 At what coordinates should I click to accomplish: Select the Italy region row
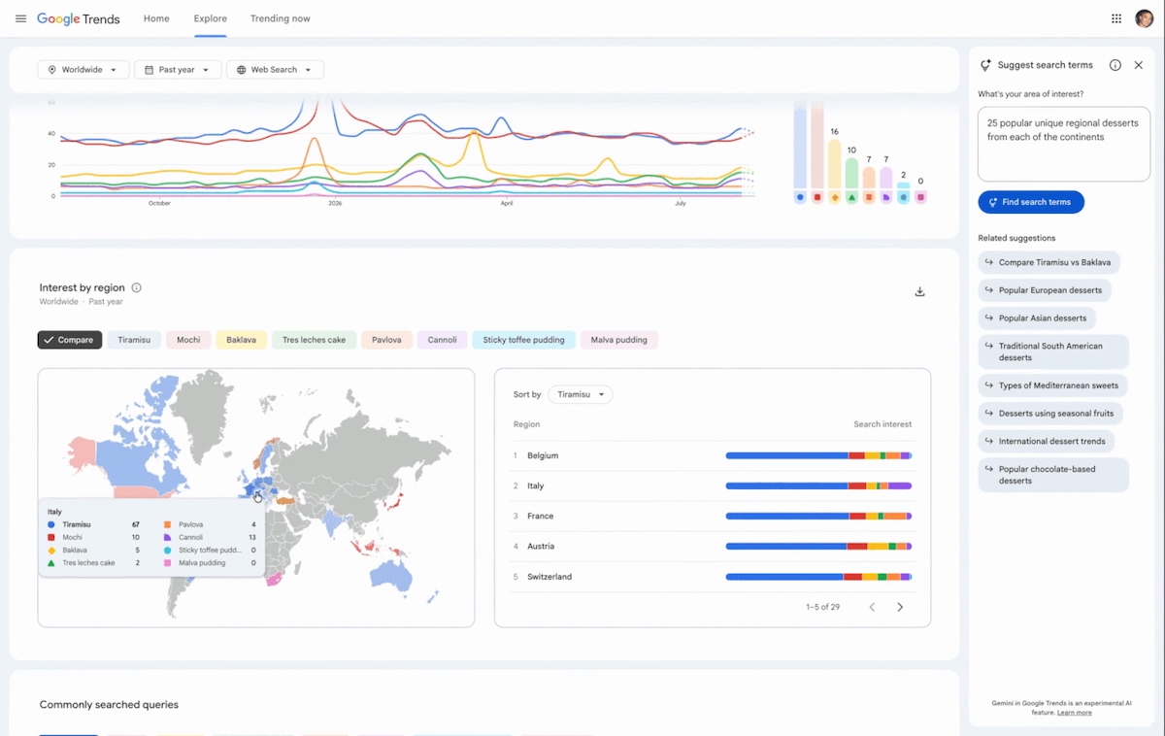point(712,485)
